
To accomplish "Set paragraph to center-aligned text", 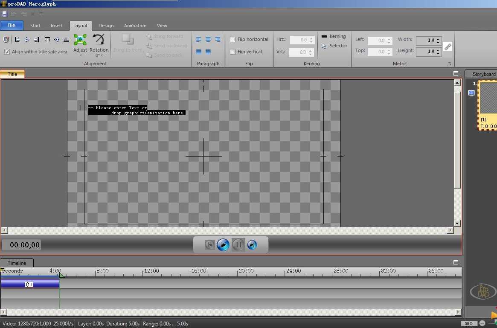I will (x=208, y=39).
